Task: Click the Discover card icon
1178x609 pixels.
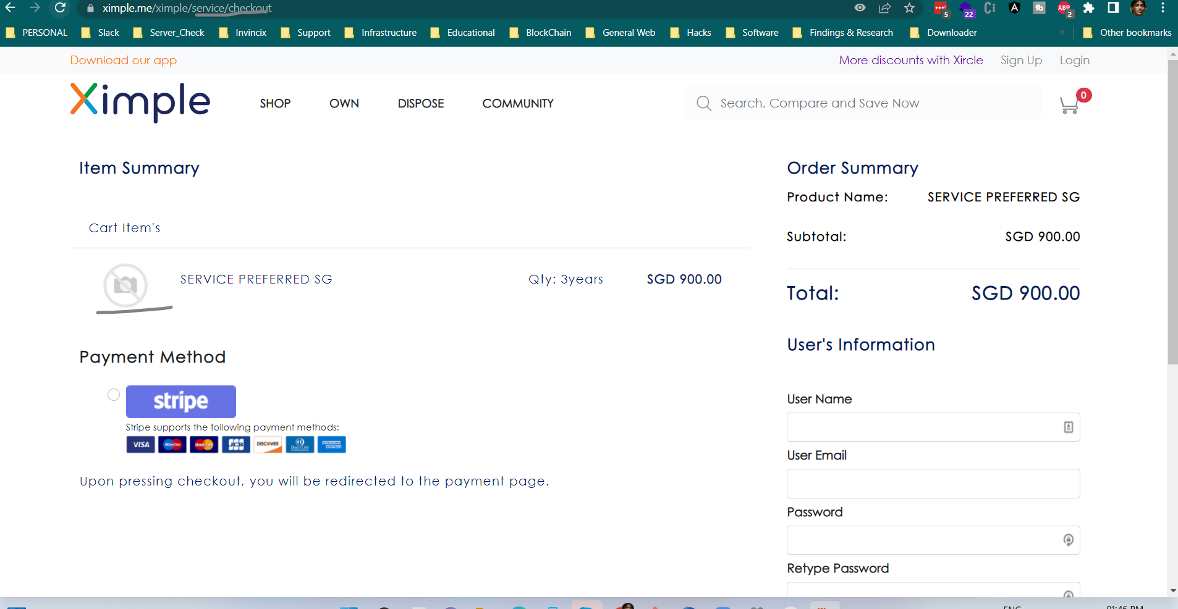Action: (268, 445)
